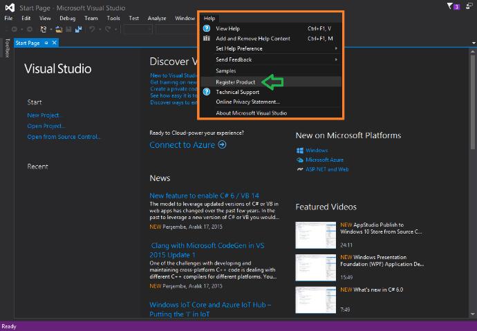Click the 'Get training on new' link
Viewport: 477px width, 331px height.
(x=174, y=82)
